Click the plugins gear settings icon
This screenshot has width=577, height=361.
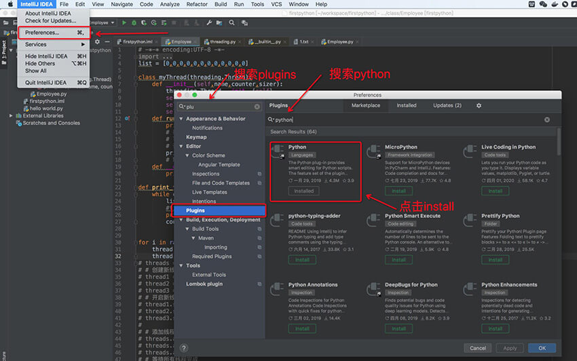coord(479,106)
